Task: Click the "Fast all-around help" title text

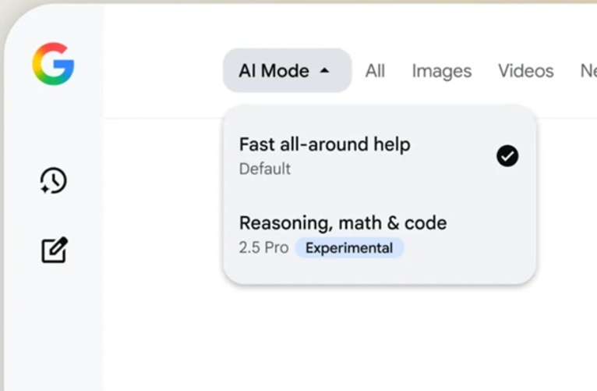Action: point(324,144)
